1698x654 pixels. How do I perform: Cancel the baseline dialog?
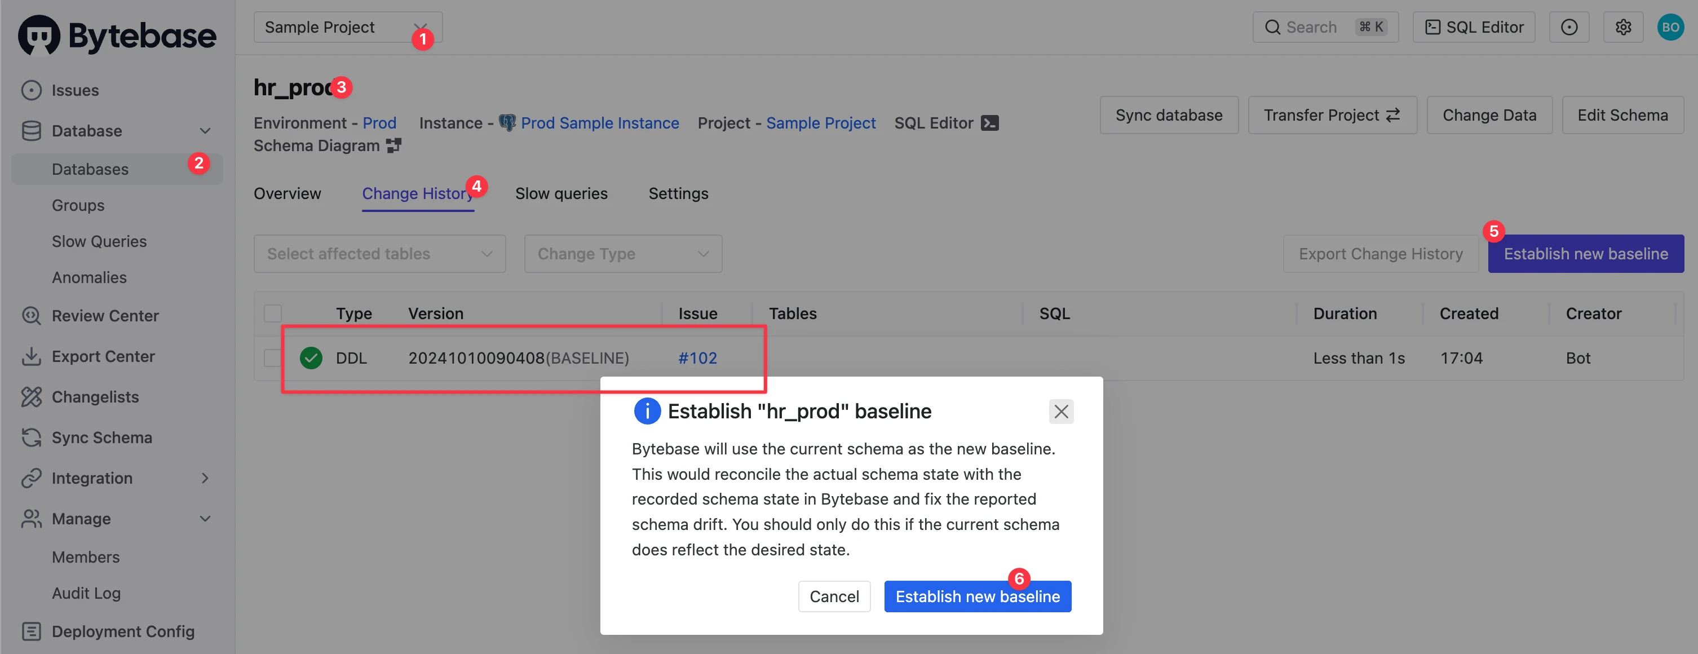coord(834,596)
